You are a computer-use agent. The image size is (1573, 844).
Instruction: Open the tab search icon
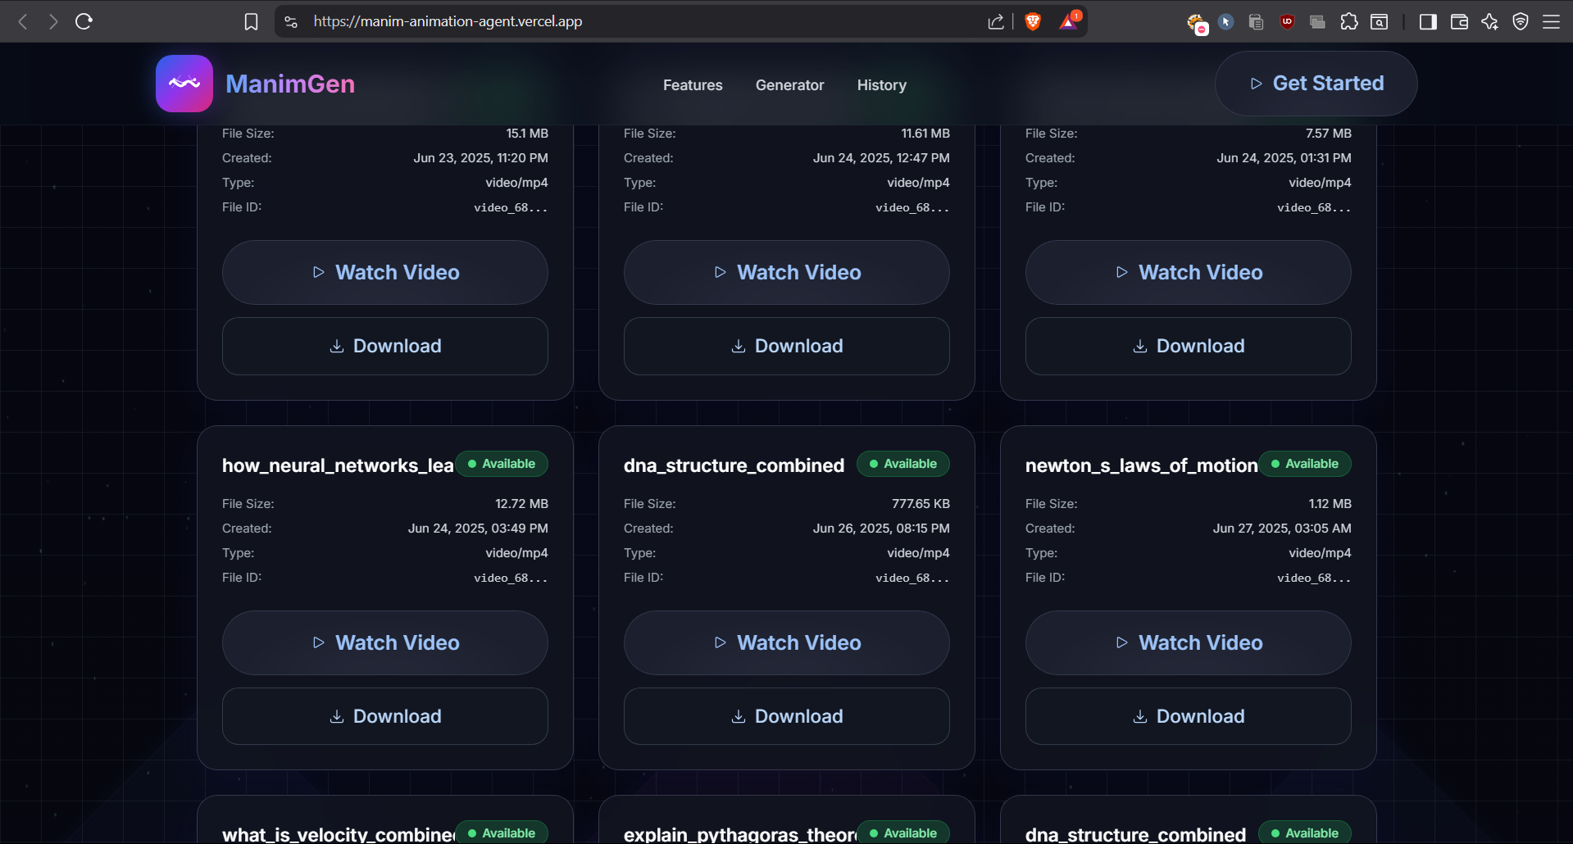pyautogui.click(x=1380, y=22)
